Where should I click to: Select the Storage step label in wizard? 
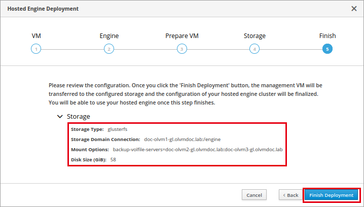click(x=254, y=36)
